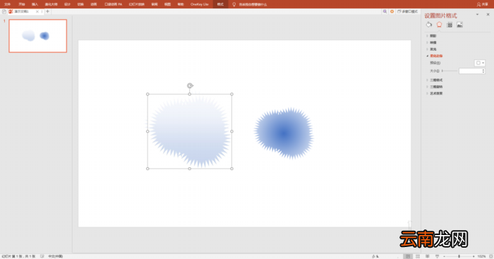Open the OneKey Lite ribbon tab
This screenshot has height=259, width=494.
click(200, 4)
